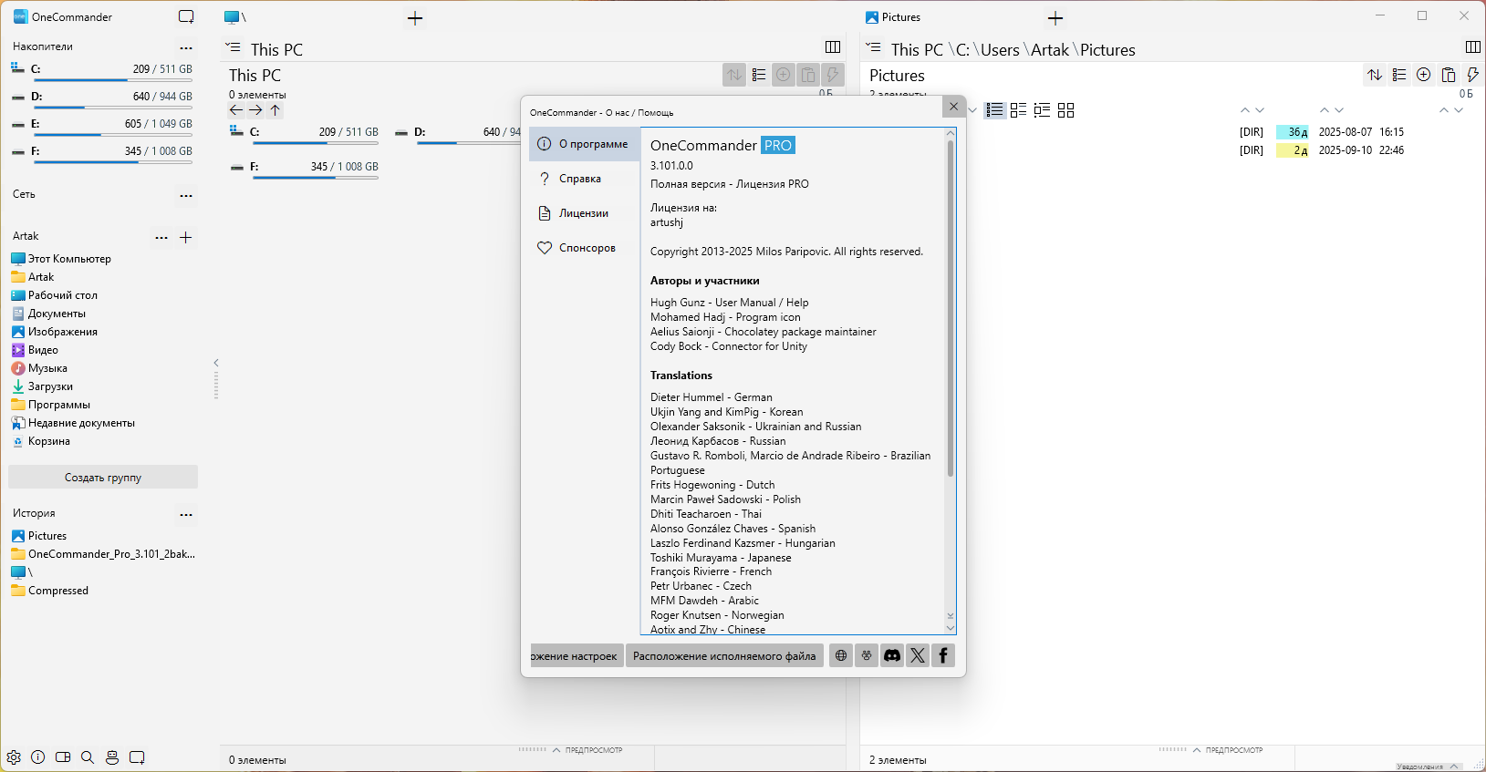
Task: Click Расположение исполняемого файла button
Action: tap(724, 655)
